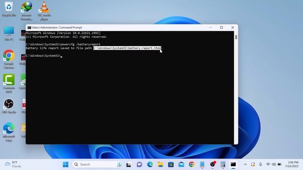Image resolution: width=303 pixels, height=170 pixels.
Task: Open VLC media player desktop shortcut
Action: pyautogui.click(x=44, y=11)
